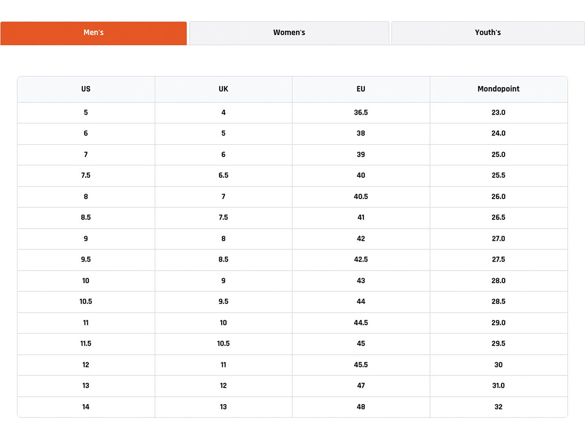Select US size 11.5 cell
Viewport: 585px width, 439px height.
[x=86, y=344]
